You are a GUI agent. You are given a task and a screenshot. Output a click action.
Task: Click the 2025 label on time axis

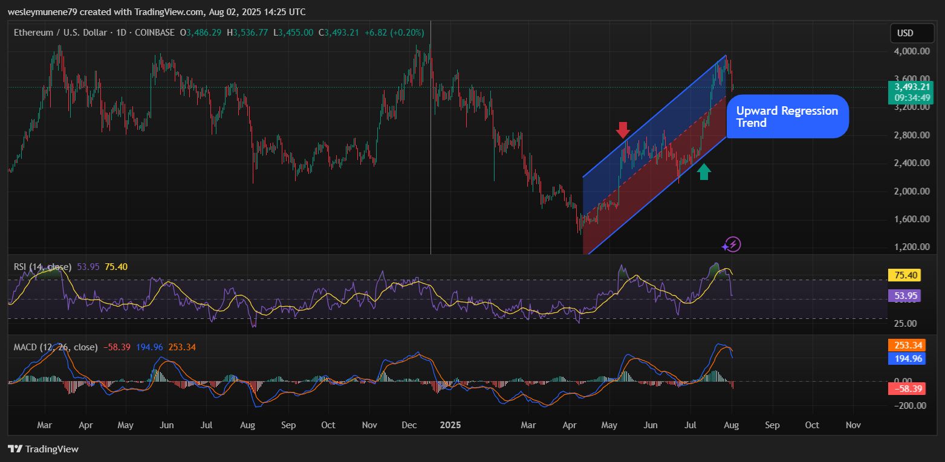pyautogui.click(x=450, y=425)
